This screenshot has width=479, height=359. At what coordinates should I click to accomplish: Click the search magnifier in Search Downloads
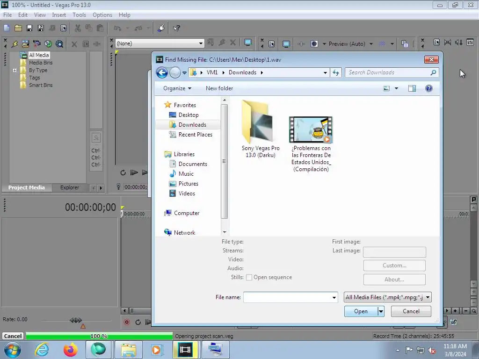point(433,72)
